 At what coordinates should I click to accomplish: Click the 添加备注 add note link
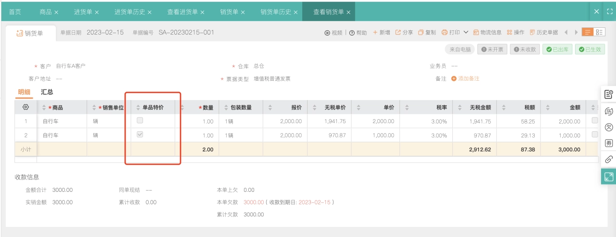click(465, 78)
